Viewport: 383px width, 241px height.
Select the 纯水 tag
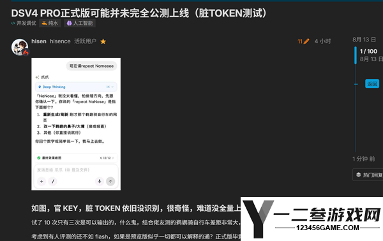tap(50, 23)
